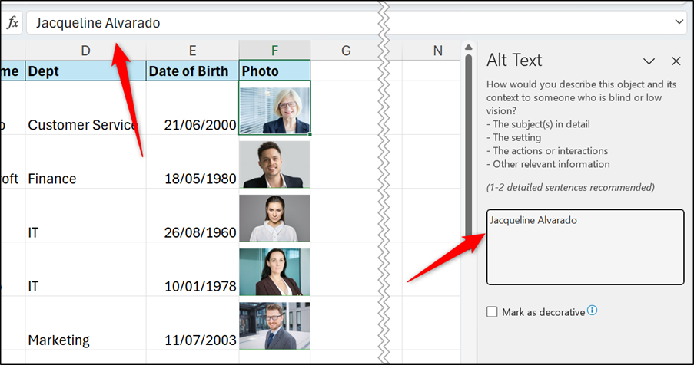Select column G header
Image resolution: width=694 pixels, height=365 pixels.
pos(346,51)
